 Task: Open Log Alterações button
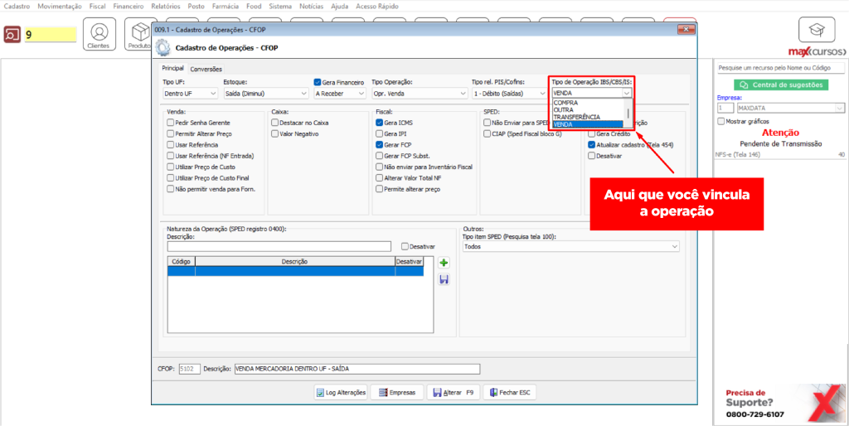341,392
